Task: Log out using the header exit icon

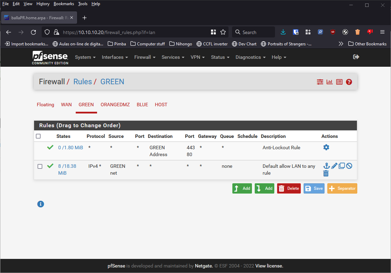Action: tap(356, 57)
